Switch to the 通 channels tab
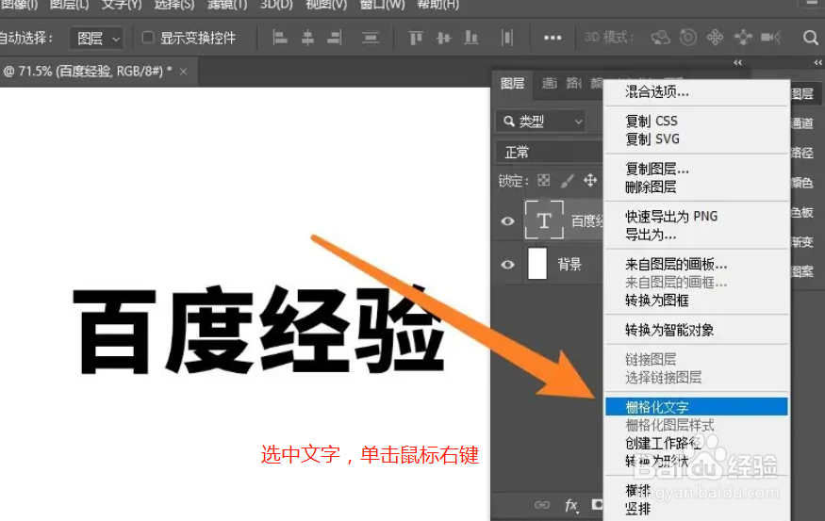 tap(550, 84)
